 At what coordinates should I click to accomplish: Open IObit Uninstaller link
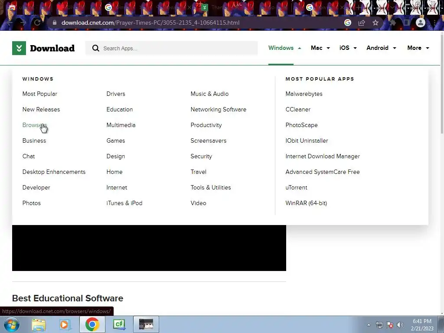(307, 140)
